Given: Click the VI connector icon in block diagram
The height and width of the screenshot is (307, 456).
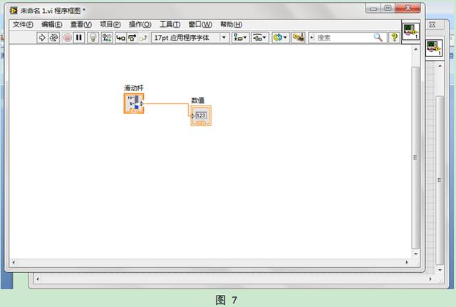Looking at the screenshot, I should point(411,31).
